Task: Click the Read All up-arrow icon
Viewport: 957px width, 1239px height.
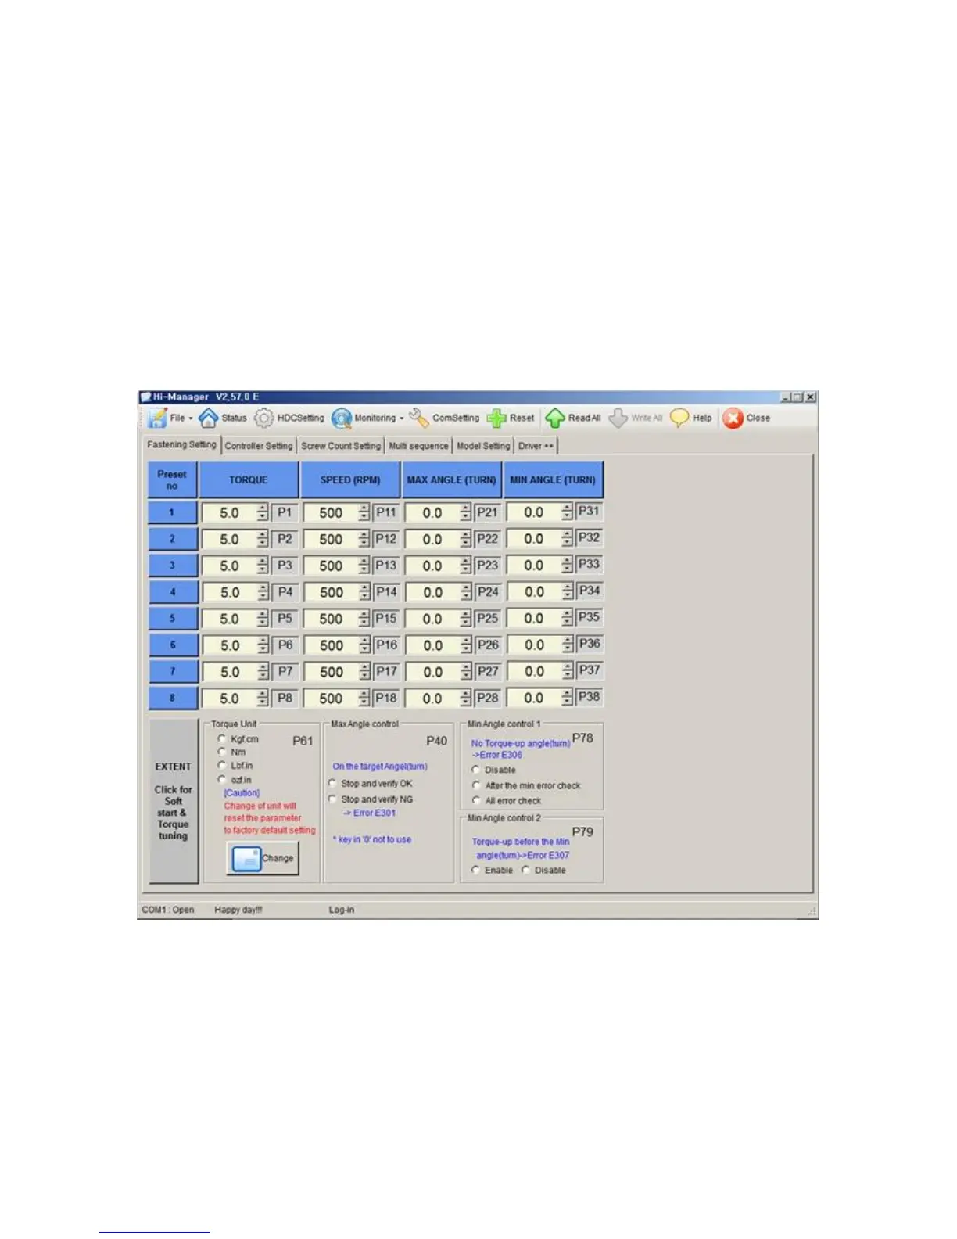Action: point(555,418)
